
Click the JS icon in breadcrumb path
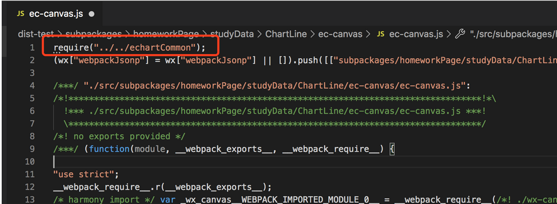coord(380,34)
